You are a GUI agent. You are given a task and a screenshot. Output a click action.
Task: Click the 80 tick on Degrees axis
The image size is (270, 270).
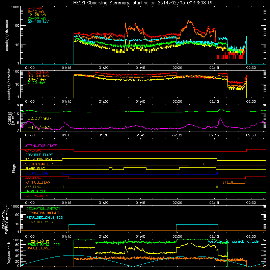pyautogui.click(x=17, y=245)
